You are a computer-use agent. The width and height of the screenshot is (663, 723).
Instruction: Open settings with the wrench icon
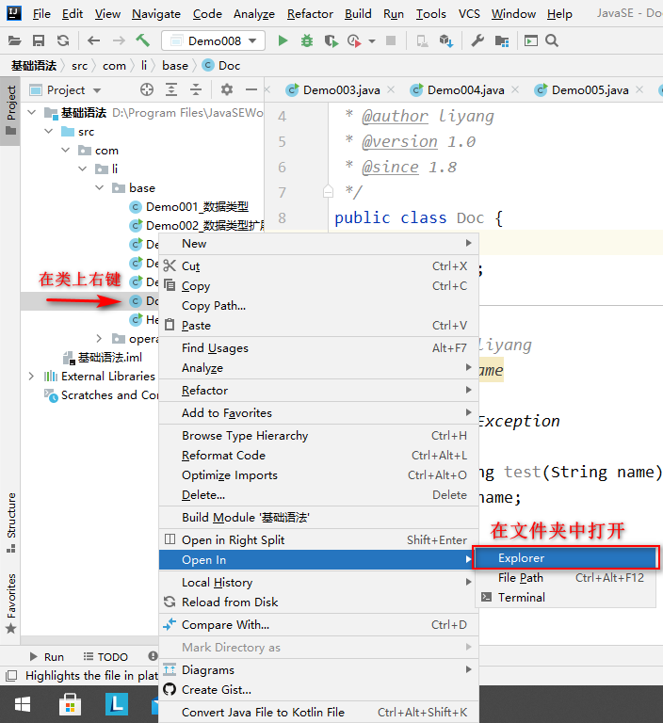pos(477,41)
